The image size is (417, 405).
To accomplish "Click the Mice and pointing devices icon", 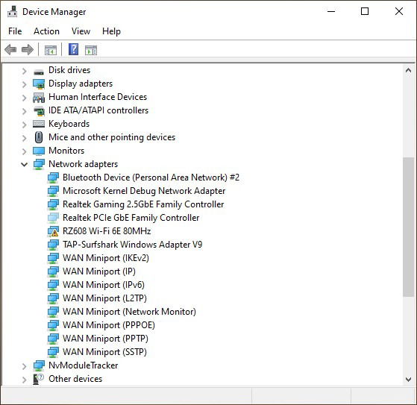I will coord(39,137).
